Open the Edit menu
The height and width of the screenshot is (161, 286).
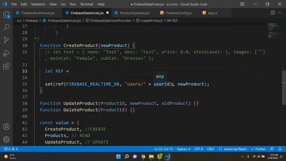click(x=24, y=4)
